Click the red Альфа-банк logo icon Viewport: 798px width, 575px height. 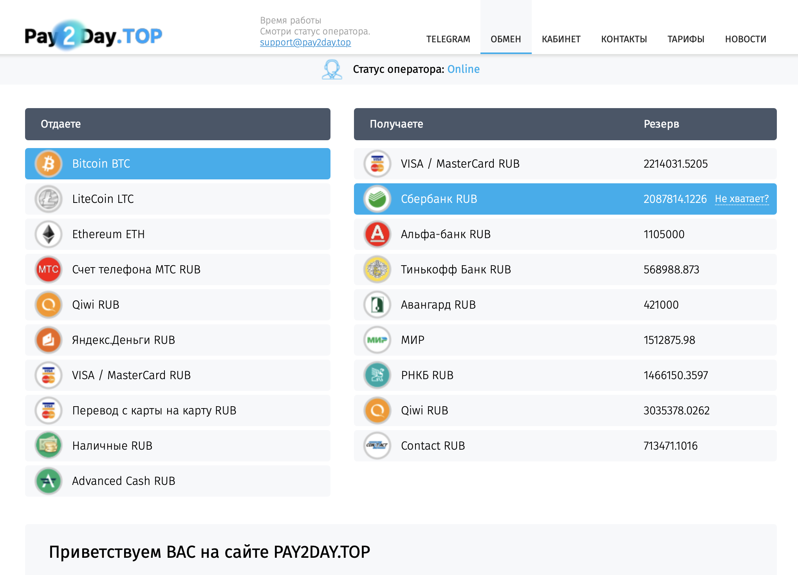click(377, 234)
